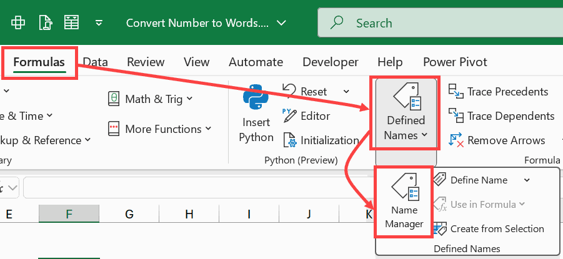
Task: Open the Math & Trig function list
Action: (x=150, y=99)
